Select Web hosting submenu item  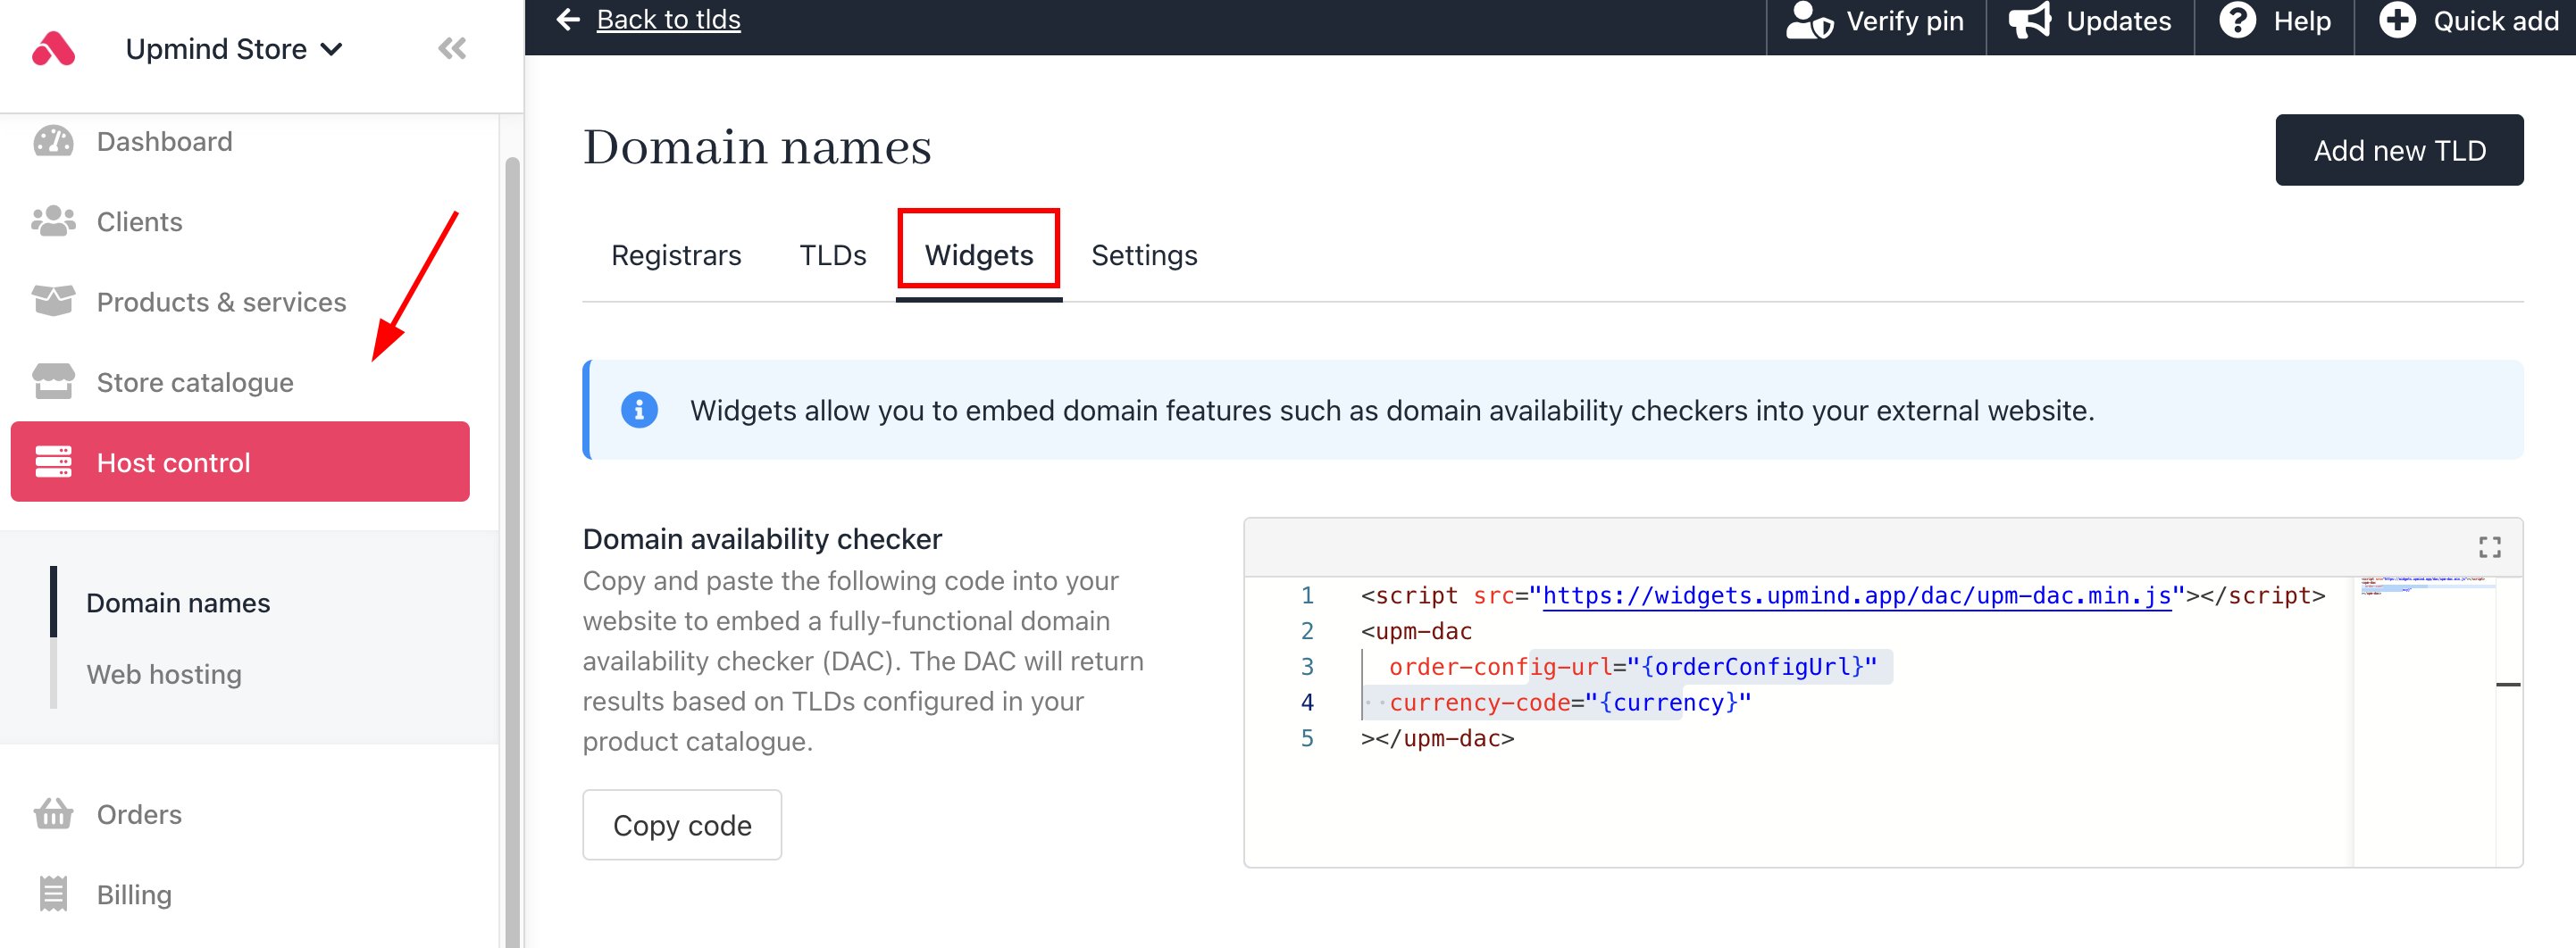pos(164,674)
